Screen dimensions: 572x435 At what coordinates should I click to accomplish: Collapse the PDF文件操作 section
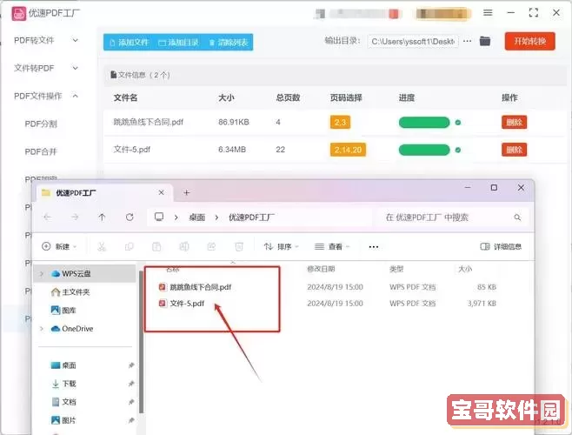click(45, 96)
